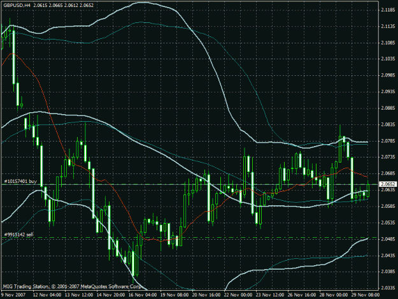Click the 2.1035 price scale label
Screen dimensions: 398x299
coord(388,59)
